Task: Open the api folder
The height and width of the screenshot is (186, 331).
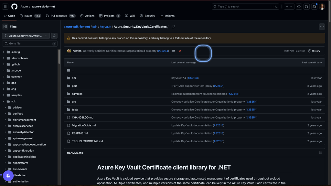Action: point(74,78)
